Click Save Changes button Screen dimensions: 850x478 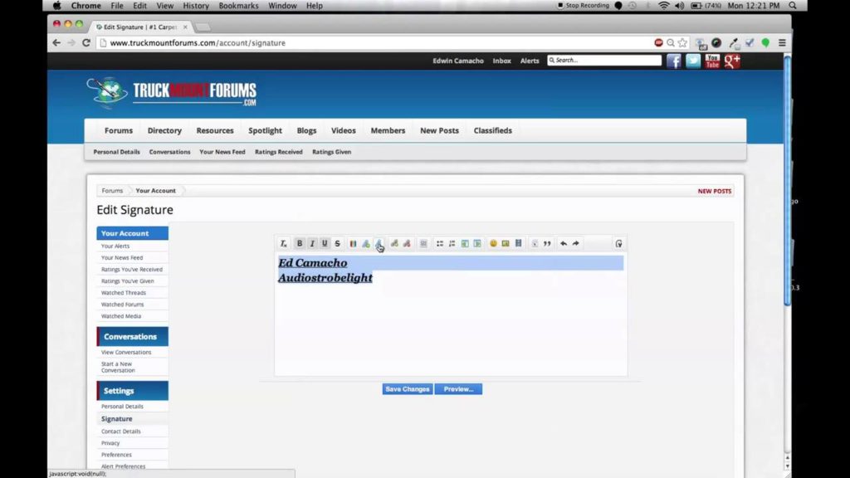click(x=407, y=389)
